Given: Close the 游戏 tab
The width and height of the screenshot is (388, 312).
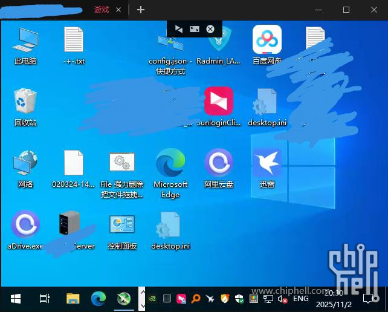Looking at the screenshot, I should tap(118, 10).
